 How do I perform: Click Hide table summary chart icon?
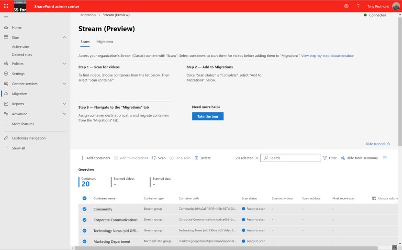click(x=343, y=158)
